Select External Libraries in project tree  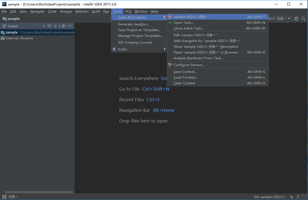[x=37, y=38]
